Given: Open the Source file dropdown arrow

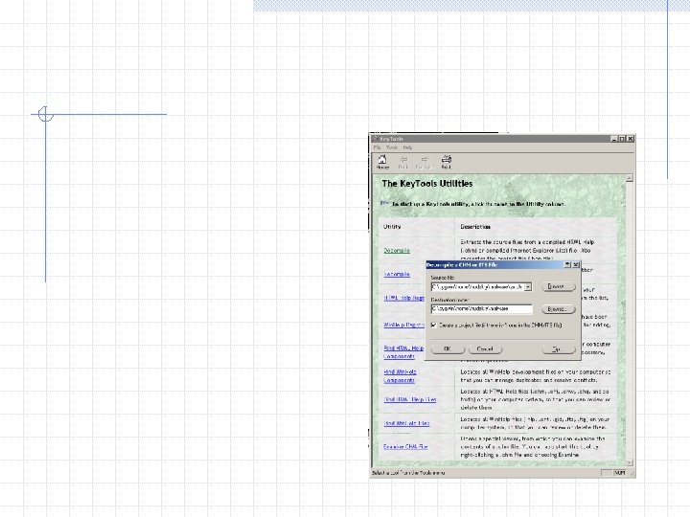Looking at the screenshot, I should (x=528, y=287).
